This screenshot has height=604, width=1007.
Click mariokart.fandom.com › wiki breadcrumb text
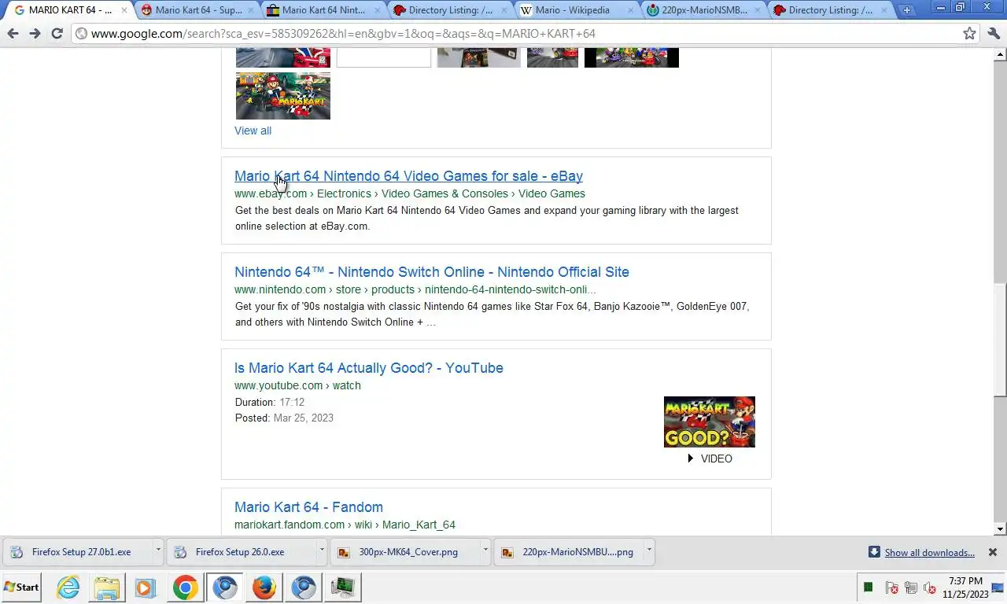pyautogui.click(x=345, y=525)
